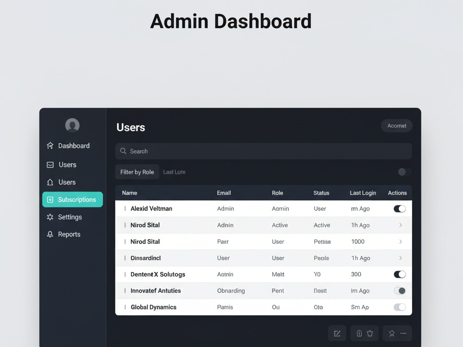Select Global Dynamics name
Image resolution: width=463 pixels, height=347 pixels.
(154, 307)
